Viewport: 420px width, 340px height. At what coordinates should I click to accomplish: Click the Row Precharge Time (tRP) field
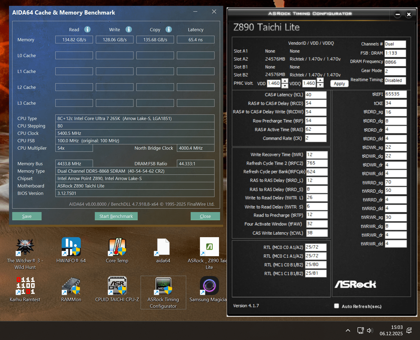(x=316, y=121)
